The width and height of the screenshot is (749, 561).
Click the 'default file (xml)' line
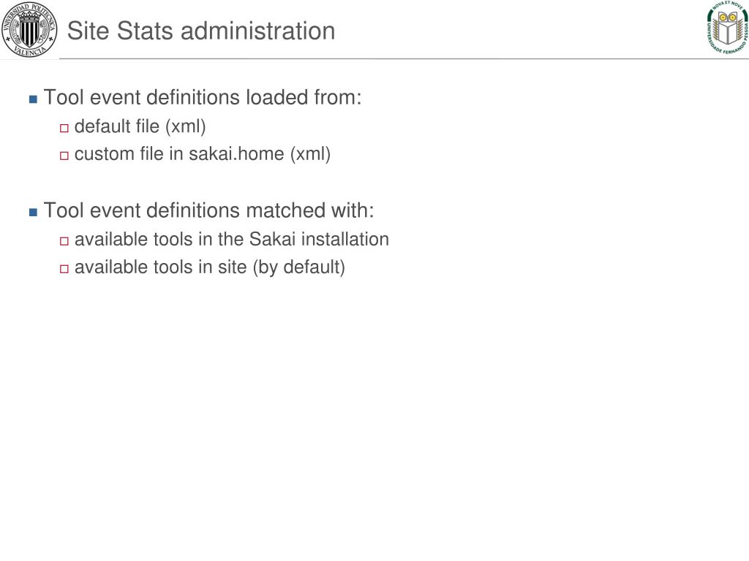coord(140,126)
